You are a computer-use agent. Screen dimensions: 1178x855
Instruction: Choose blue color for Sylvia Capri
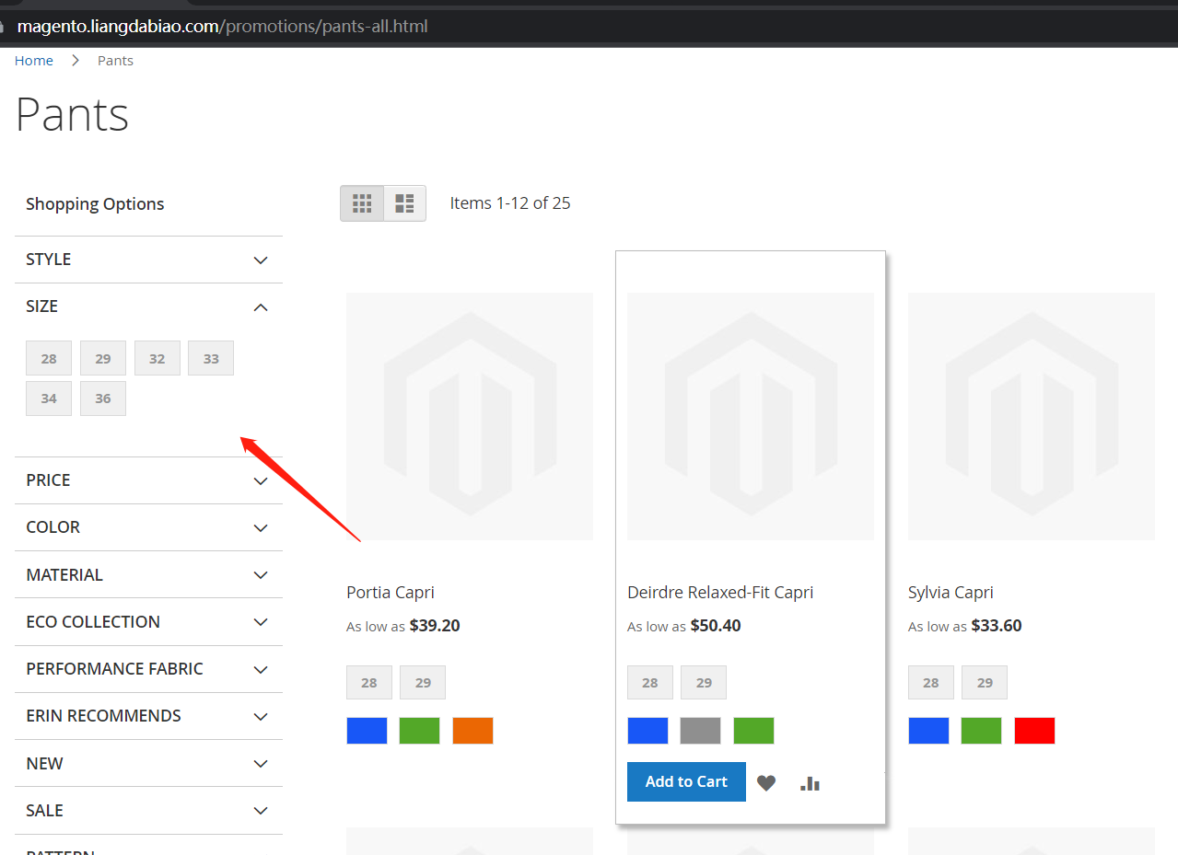click(x=928, y=731)
